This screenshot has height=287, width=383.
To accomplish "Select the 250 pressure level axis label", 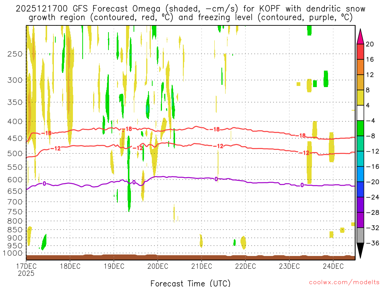I will [15, 54].
